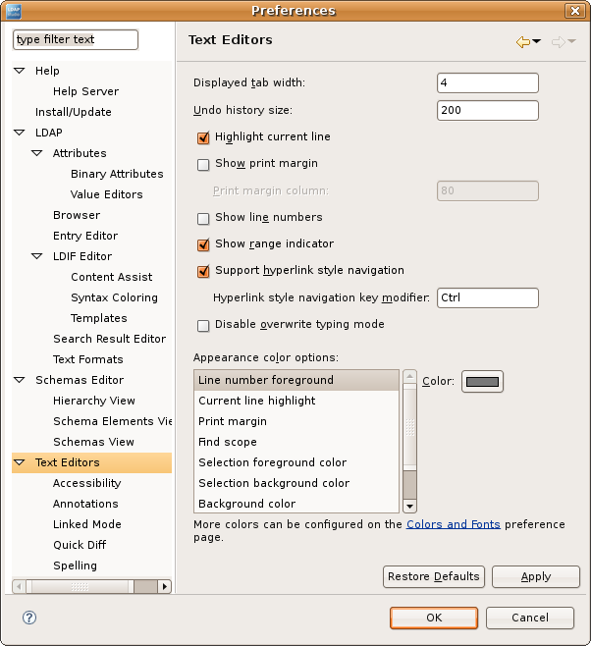Open the Color swatch picker

click(482, 382)
